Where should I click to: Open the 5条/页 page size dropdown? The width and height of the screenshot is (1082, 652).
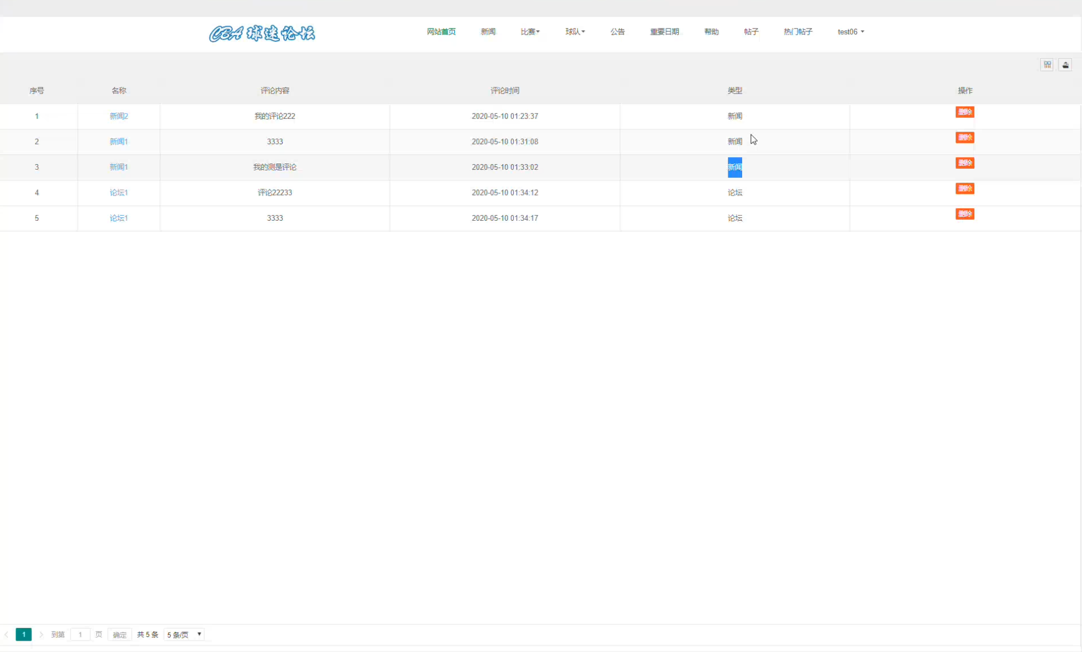[x=183, y=634]
